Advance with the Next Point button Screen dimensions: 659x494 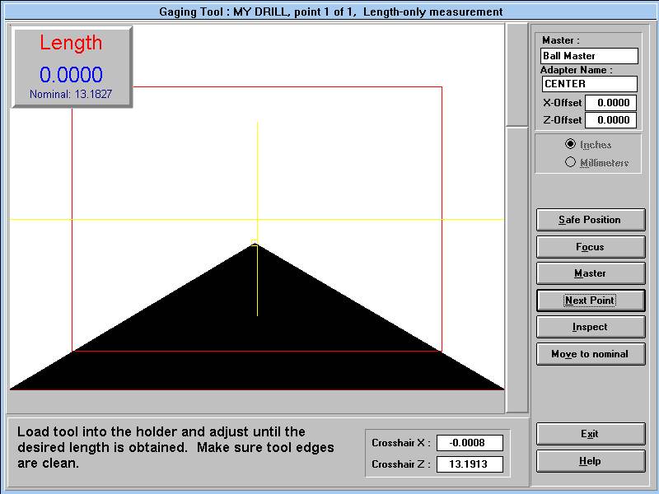tap(590, 301)
